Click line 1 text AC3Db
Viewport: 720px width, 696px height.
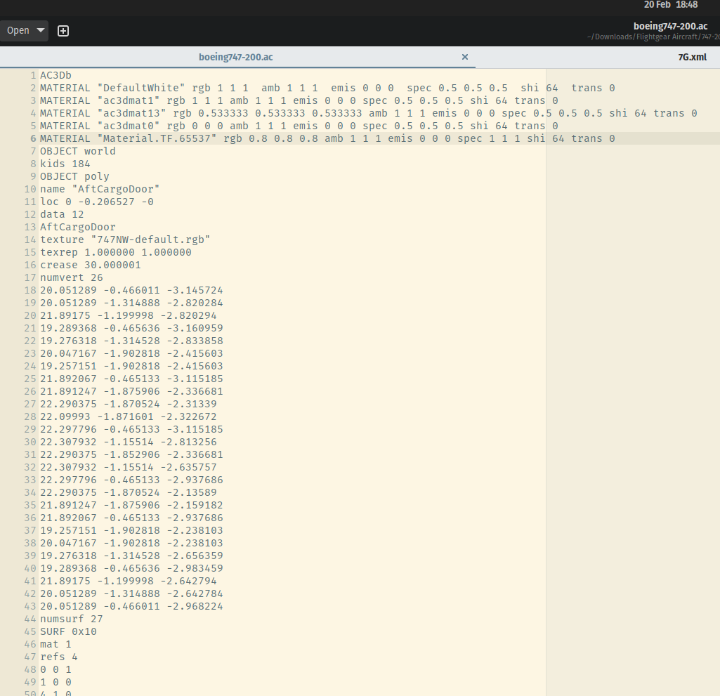(55, 75)
